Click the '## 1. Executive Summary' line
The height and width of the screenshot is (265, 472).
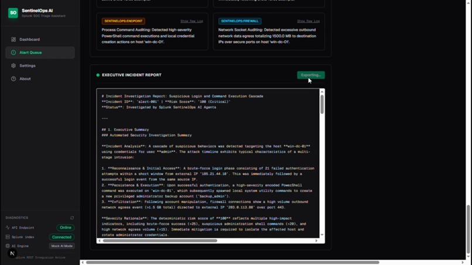coord(125,130)
